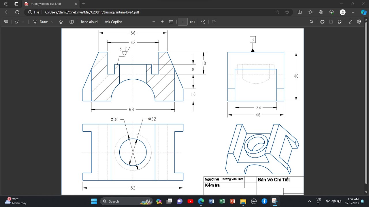Image resolution: width=369 pixels, height=207 pixels.
Task: Refresh the current page
Action: (x=17, y=12)
